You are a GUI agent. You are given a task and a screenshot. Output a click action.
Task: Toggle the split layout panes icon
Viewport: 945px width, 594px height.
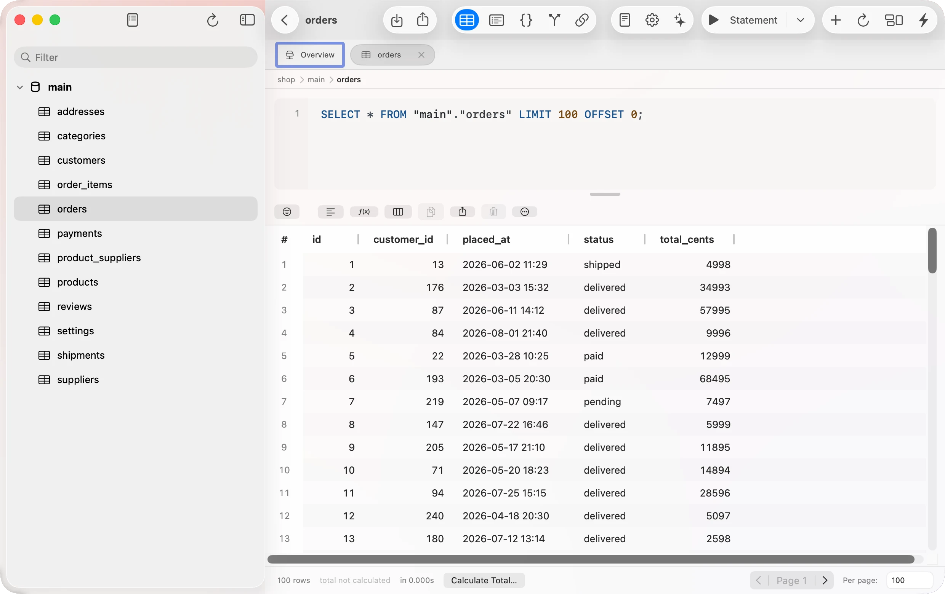(894, 20)
